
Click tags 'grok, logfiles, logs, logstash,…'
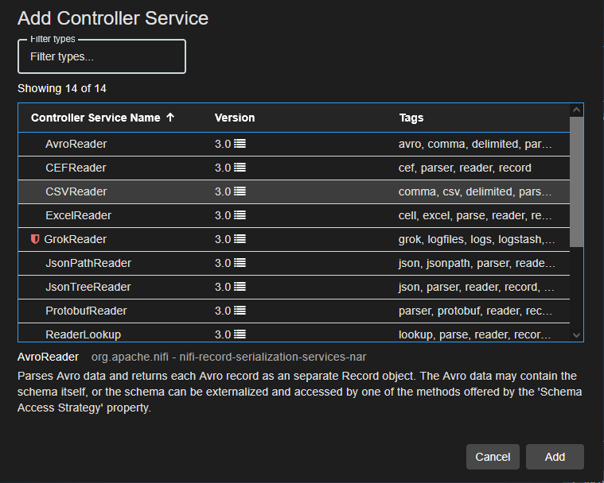[x=477, y=239]
